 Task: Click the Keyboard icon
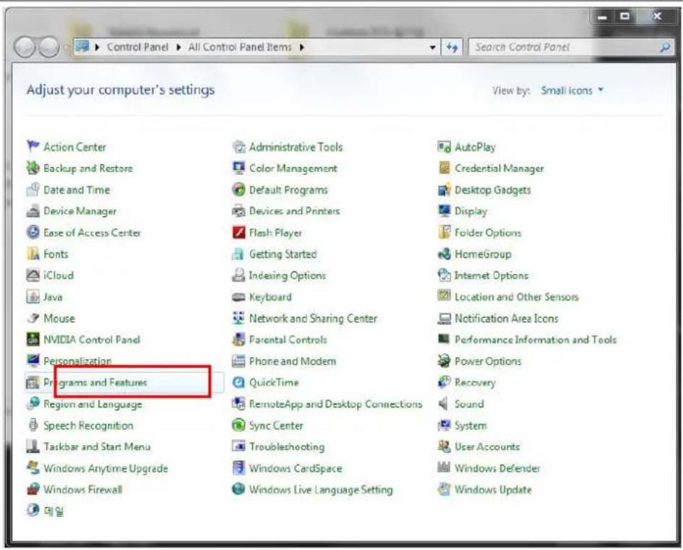(238, 297)
